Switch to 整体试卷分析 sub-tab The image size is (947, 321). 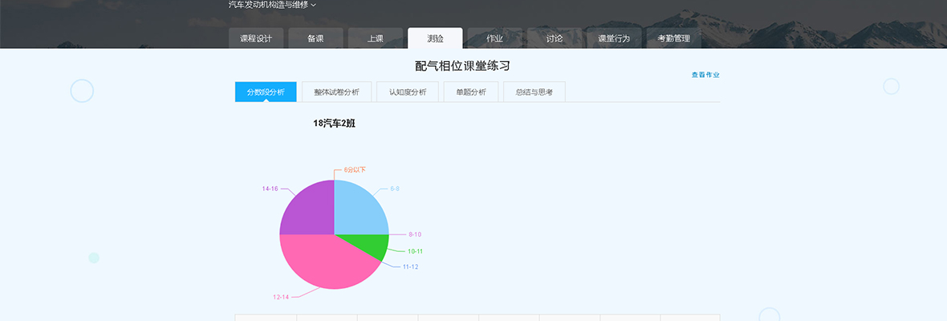[336, 92]
